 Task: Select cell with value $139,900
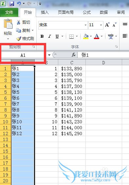(72, 104)
